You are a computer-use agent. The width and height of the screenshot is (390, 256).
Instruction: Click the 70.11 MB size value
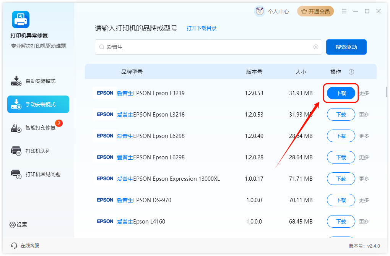(x=301, y=200)
